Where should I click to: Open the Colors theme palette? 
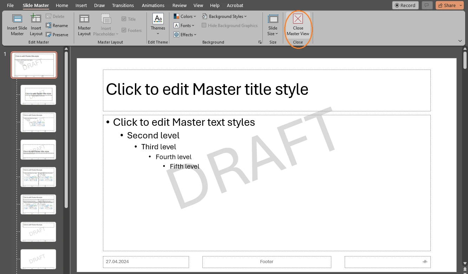[184, 16]
